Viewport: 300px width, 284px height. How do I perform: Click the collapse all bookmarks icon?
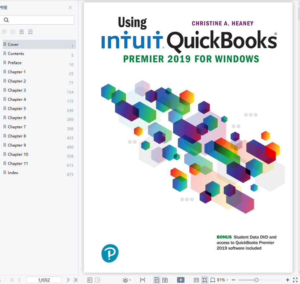13,32
